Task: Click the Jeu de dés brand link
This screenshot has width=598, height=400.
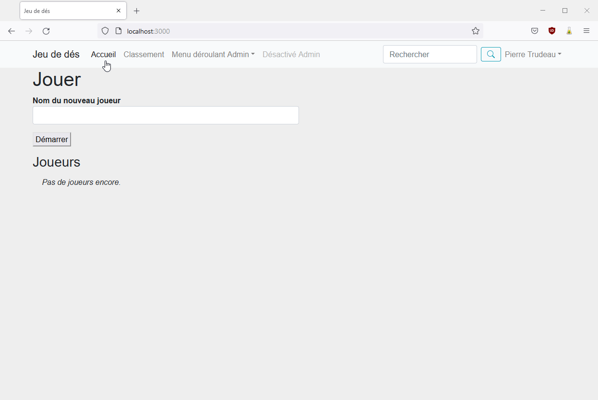Action: tap(56, 54)
